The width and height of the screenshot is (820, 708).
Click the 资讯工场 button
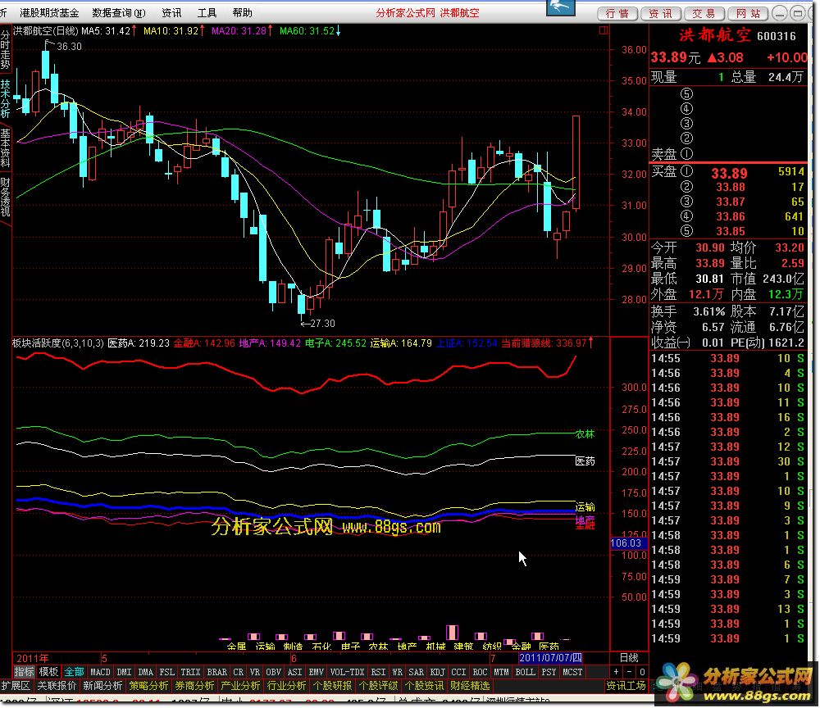[x=626, y=686]
